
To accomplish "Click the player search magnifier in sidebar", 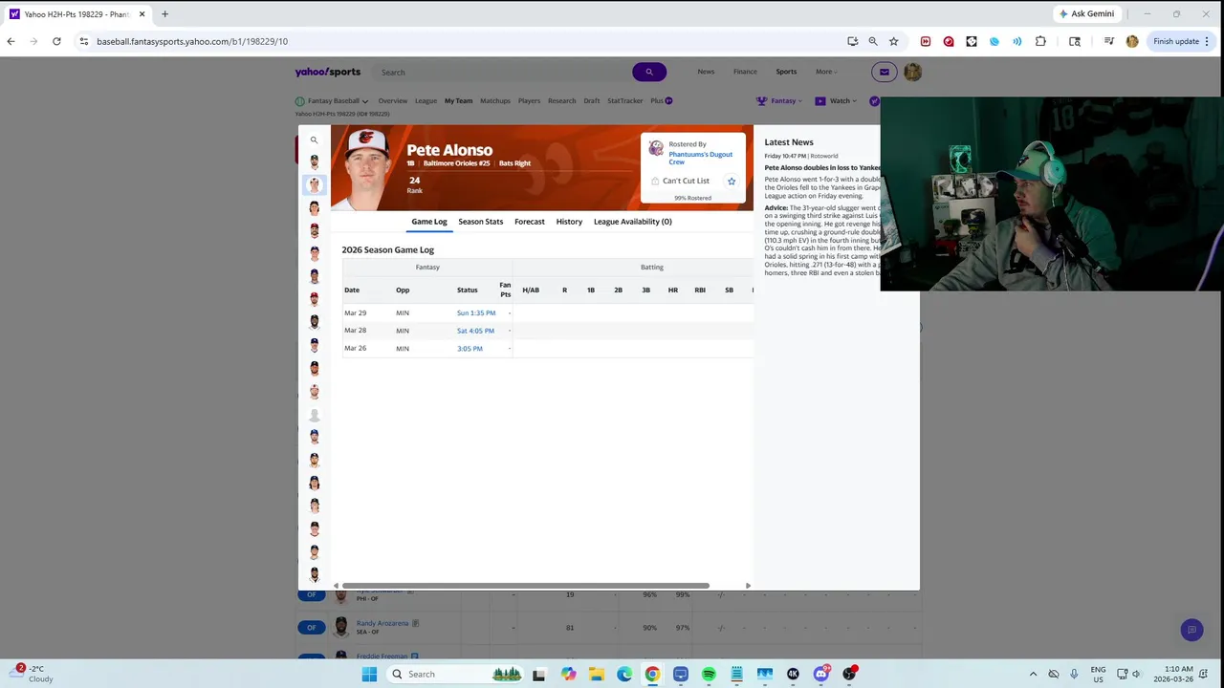I will (x=314, y=140).
